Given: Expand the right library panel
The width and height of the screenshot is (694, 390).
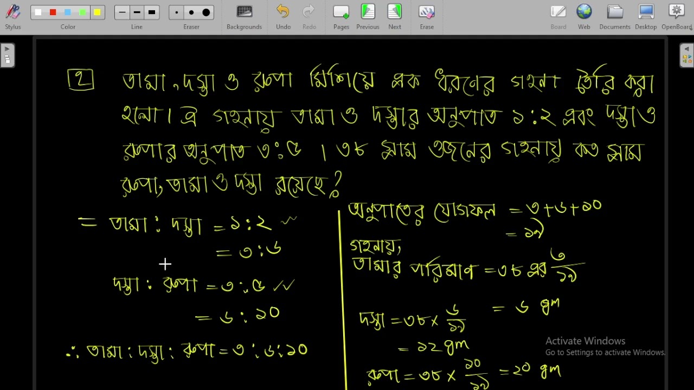Looking at the screenshot, I should pos(686,55).
